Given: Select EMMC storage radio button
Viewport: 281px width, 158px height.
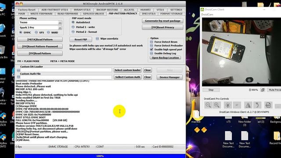Looking at the screenshot, I should tap(21, 32).
